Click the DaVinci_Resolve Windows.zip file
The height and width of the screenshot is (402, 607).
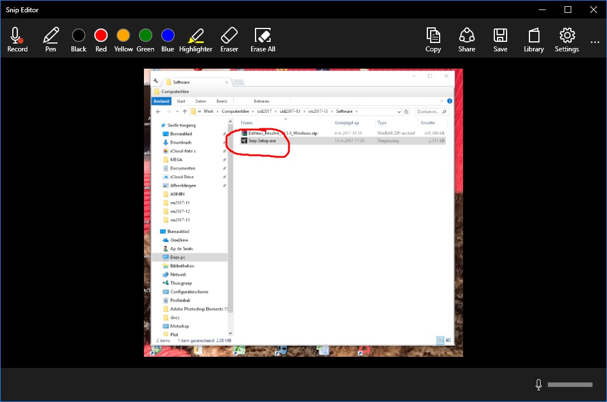coord(283,133)
